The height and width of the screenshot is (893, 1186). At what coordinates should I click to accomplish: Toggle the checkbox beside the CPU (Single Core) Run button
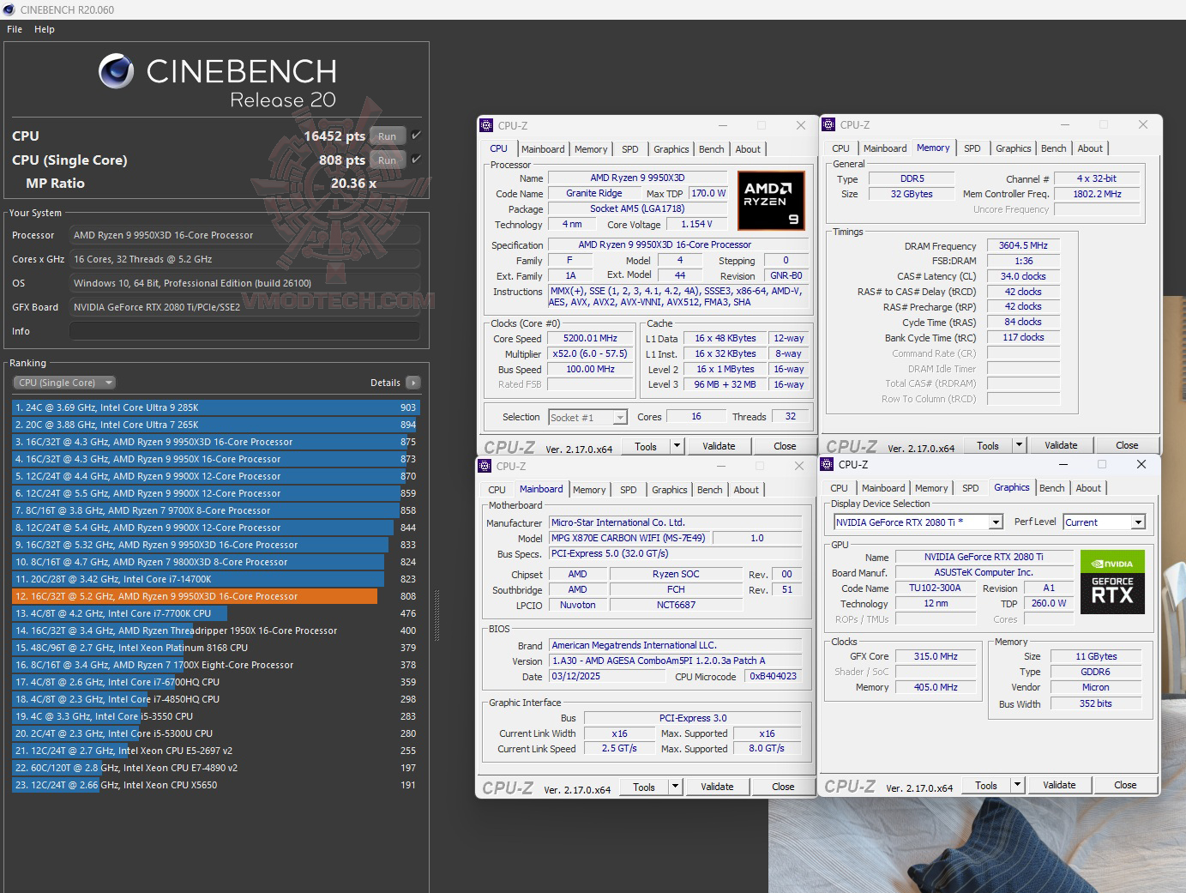pos(416,159)
